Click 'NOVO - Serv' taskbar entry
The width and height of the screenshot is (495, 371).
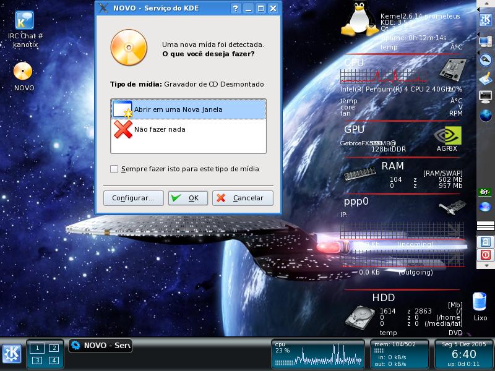tap(100, 346)
